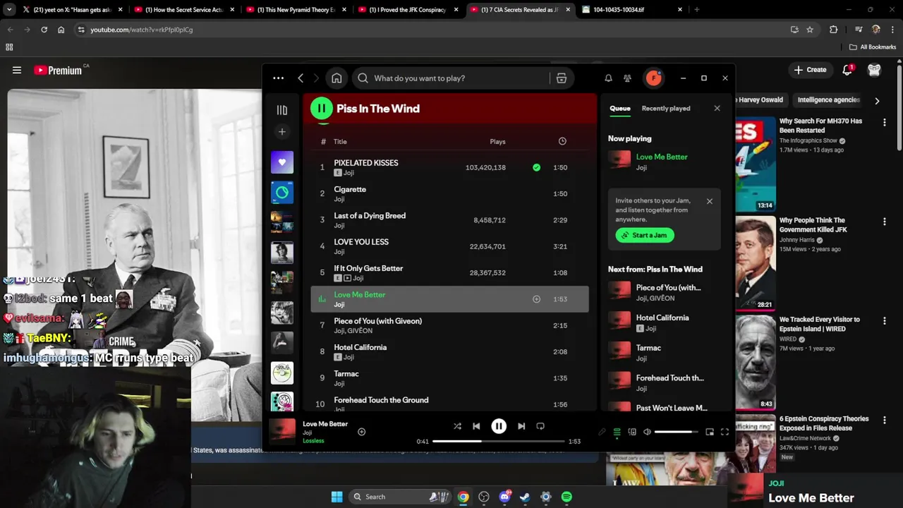
Task: Open the Queue icon in player bar
Action: pos(617,432)
